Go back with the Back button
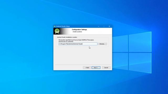 point(87,68)
